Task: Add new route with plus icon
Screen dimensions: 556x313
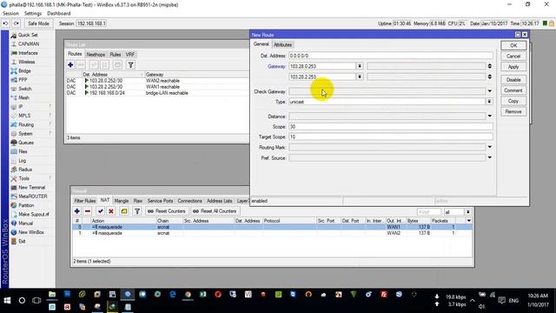Action: [x=70, y=64]
